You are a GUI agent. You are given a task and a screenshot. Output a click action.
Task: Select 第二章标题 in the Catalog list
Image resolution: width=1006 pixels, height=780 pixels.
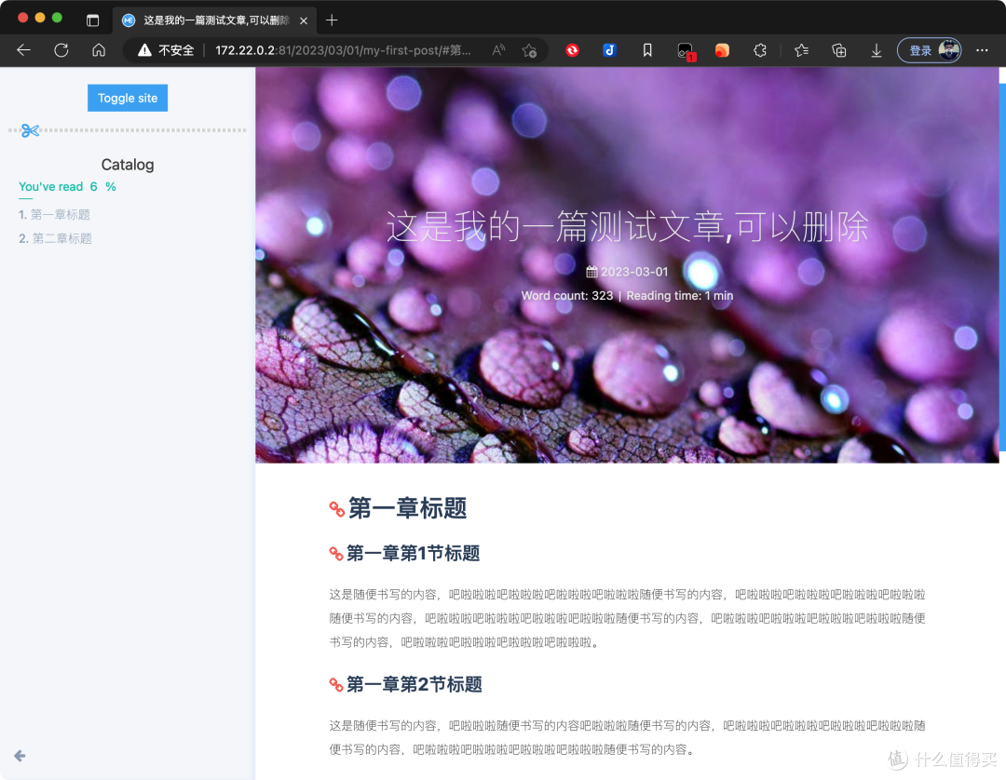point(61,238)
